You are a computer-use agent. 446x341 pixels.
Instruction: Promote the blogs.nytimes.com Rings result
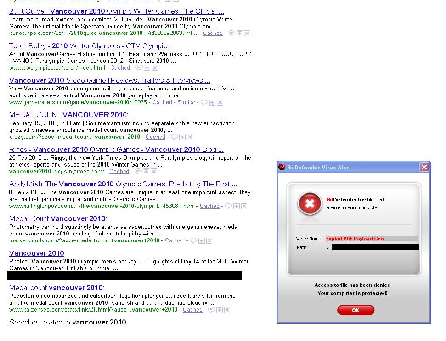(146, 171)
